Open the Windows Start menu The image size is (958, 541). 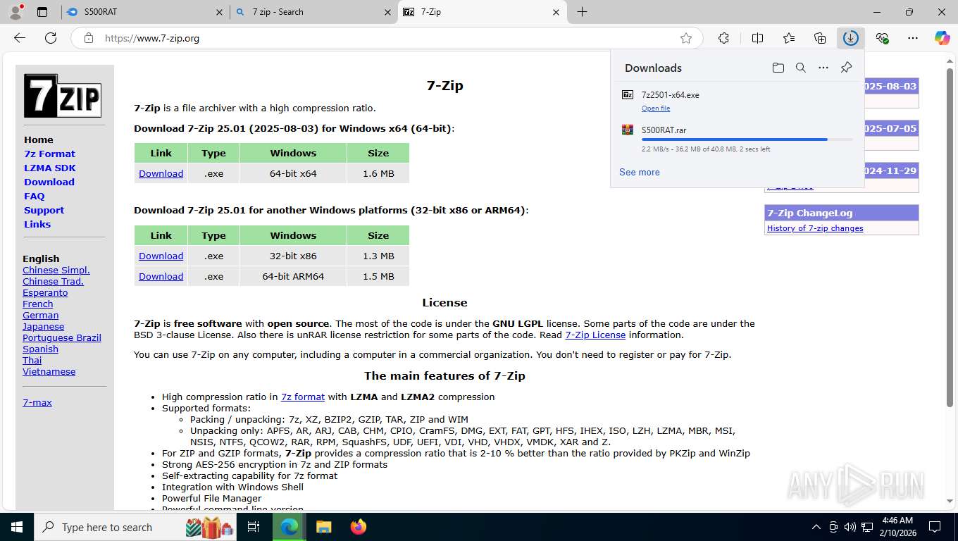[17, 527]
